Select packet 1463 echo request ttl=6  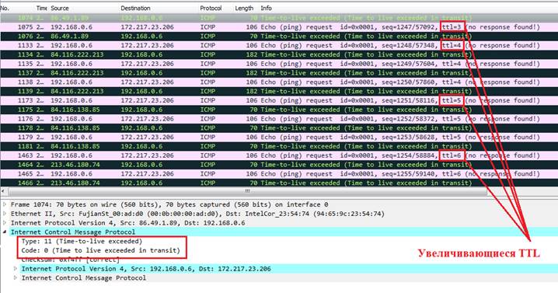coord(279,155)
